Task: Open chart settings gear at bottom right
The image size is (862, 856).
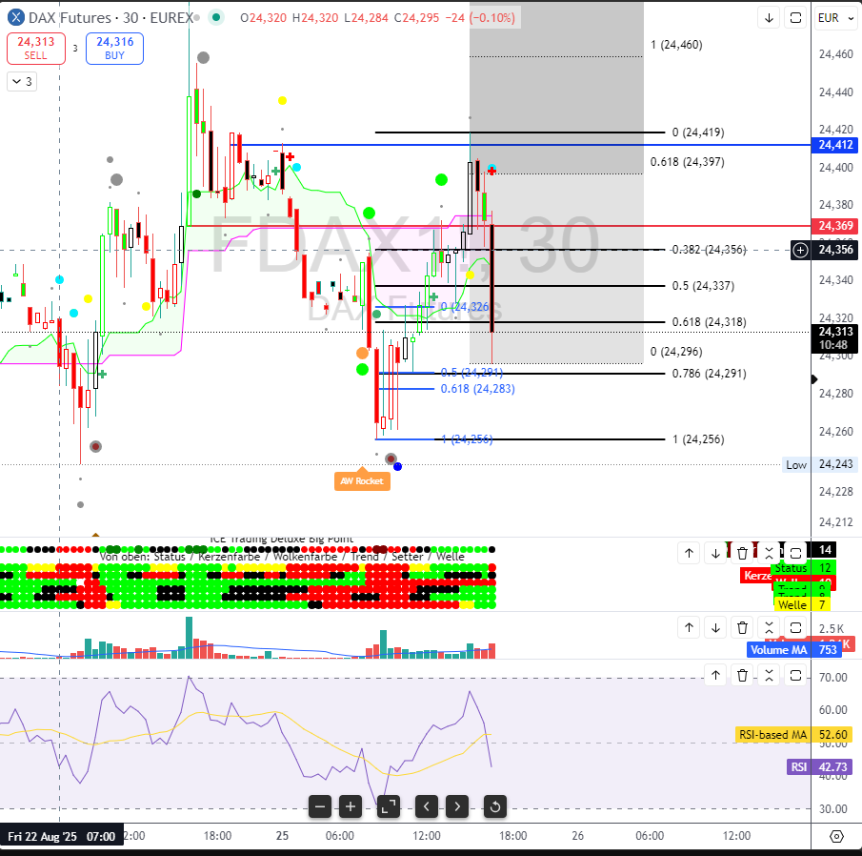Action: point(836,836)
